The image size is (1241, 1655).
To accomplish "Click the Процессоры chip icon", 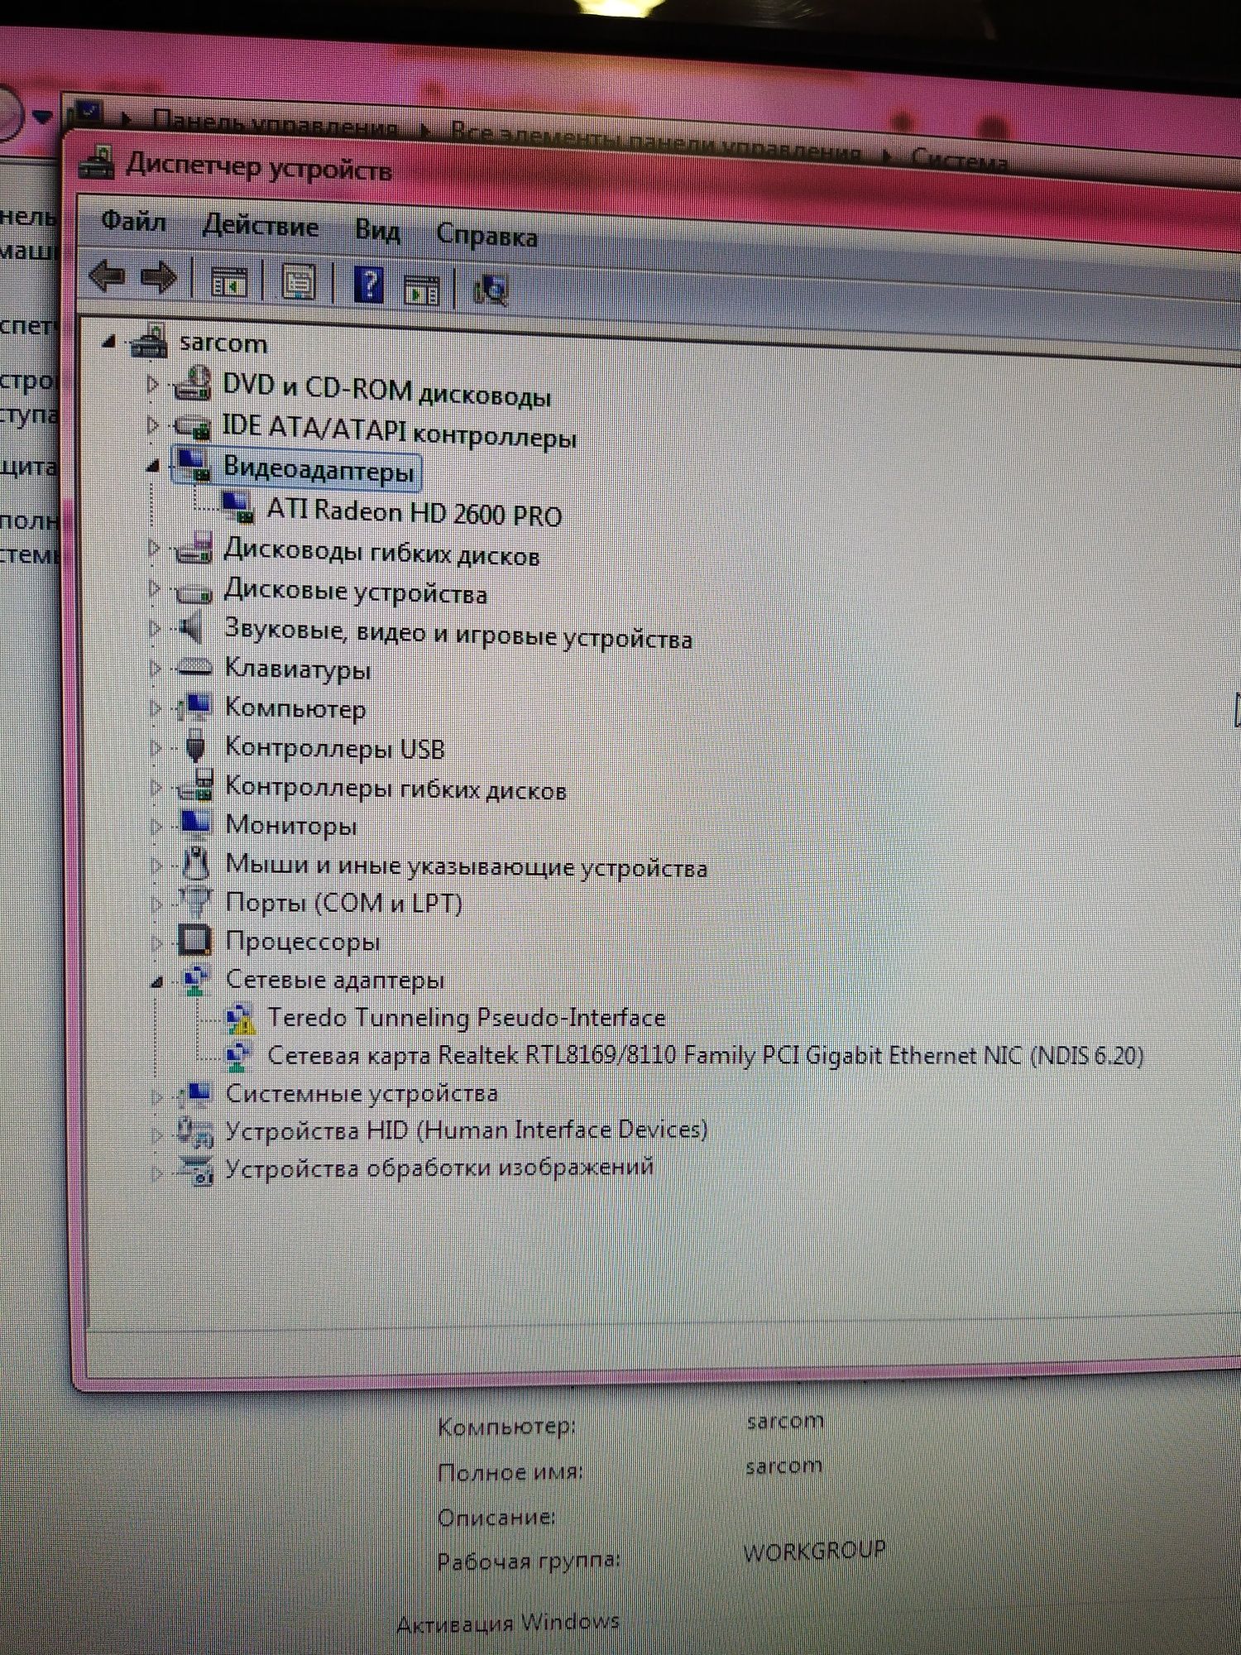I will [195, 939].
